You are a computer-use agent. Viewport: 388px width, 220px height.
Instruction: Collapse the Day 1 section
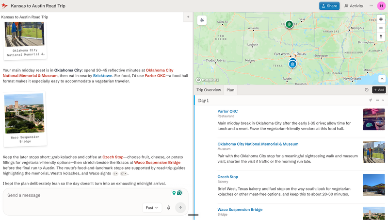pos(383,101)
